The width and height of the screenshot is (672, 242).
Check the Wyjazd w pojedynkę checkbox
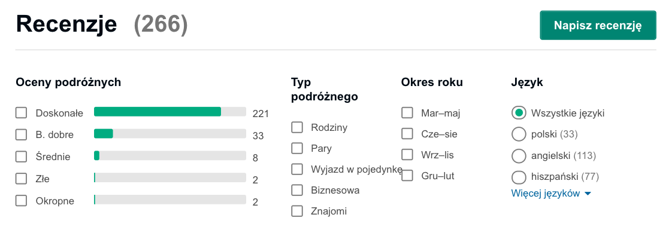point(297,169)
